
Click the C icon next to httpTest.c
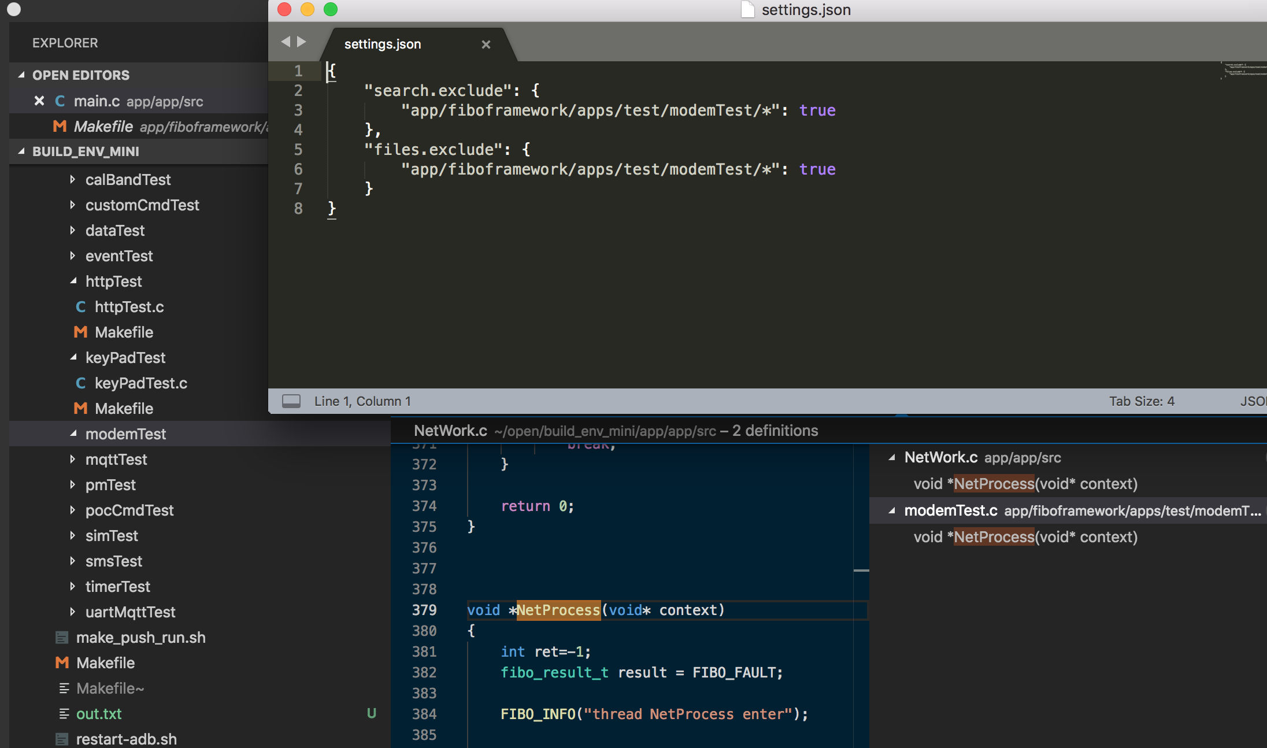[81, 307]
